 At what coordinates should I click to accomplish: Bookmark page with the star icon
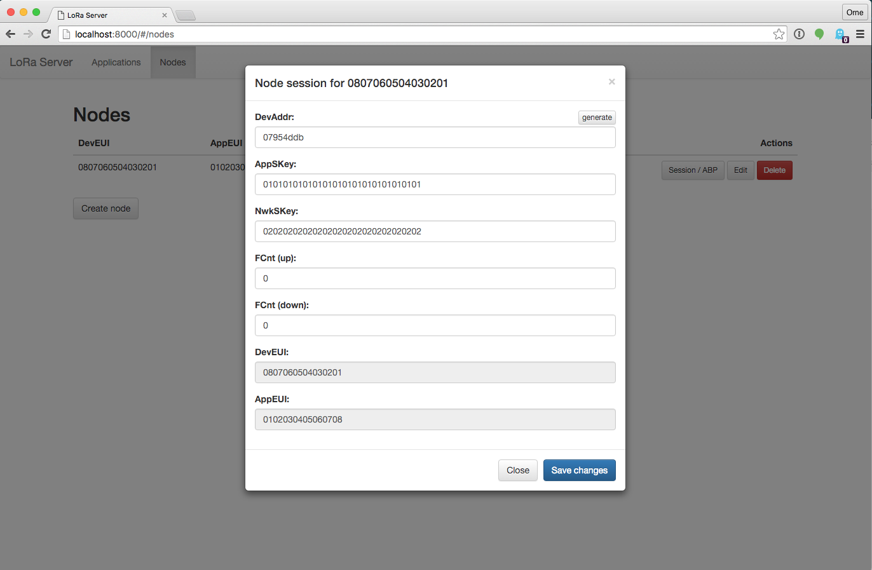click(779, 34)
